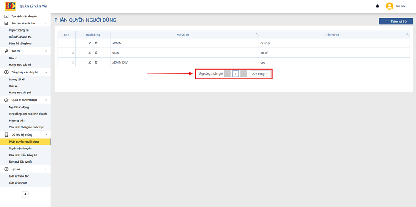Click the ADMIN_DEV role code cell
The width and height of the screenshot is (416, 207).
coord(184,62)
